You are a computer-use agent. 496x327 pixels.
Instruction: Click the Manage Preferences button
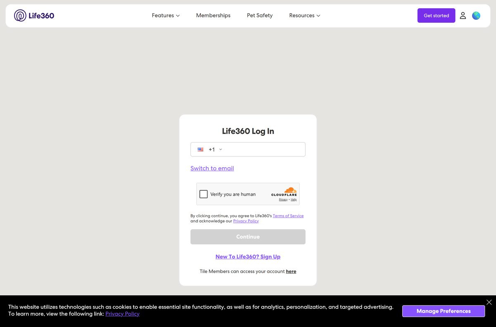(444, 311)
